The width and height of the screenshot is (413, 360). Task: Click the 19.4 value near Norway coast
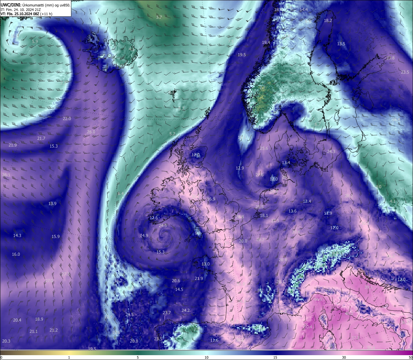tap(266, 43)
